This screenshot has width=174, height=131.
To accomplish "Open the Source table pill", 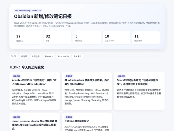I will pyautogui.click(x=63, y=56).
